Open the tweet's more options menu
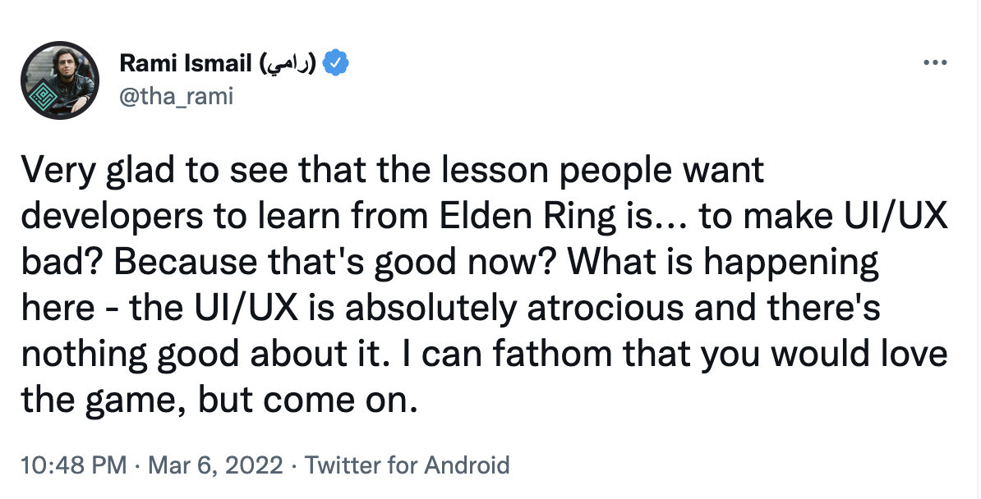The height and width of the screenshot is (499, 981). [x=934, y=62]
